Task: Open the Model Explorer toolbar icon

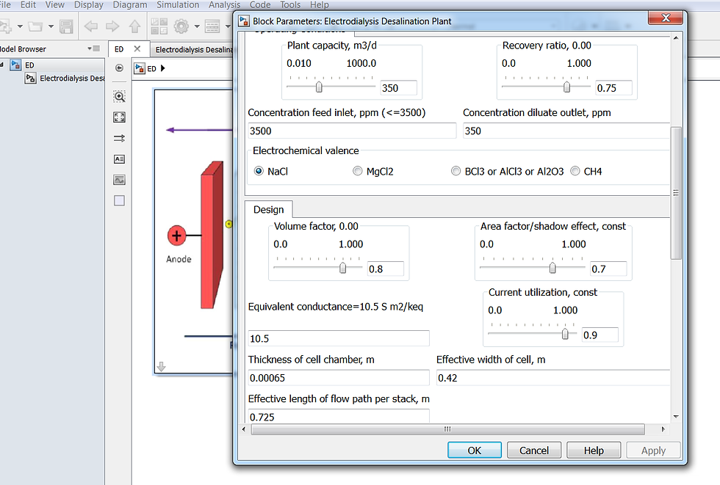Action: (x=212, y=26)
